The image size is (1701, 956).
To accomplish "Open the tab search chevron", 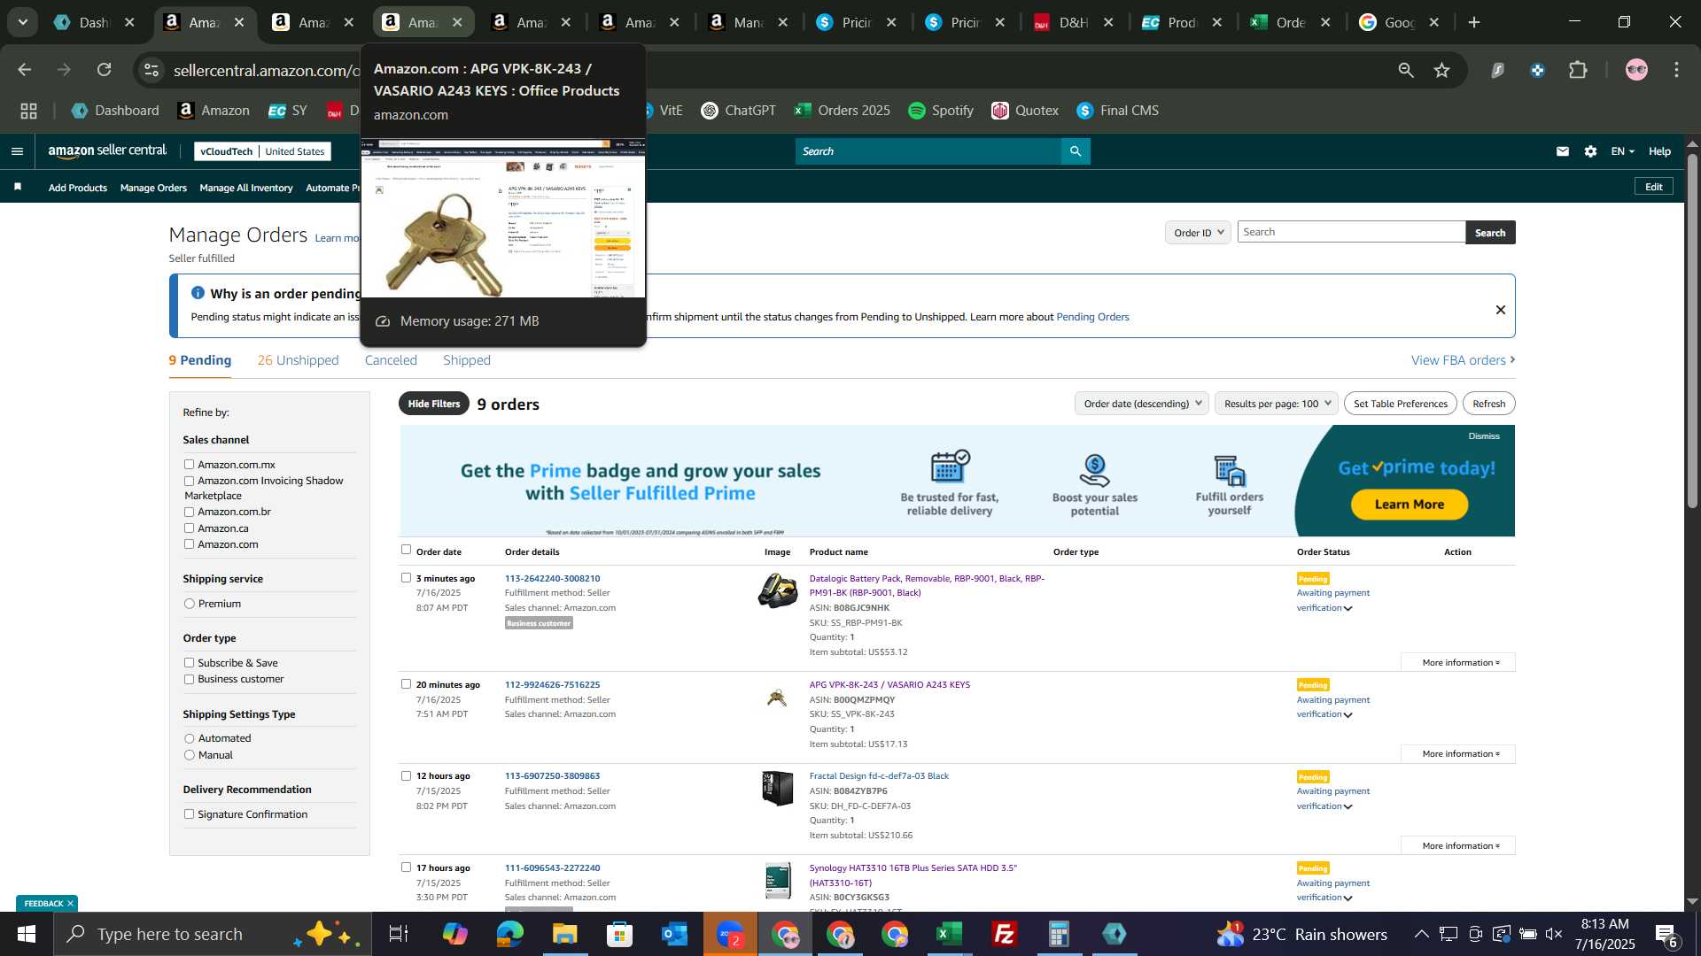I will (23, 22).
